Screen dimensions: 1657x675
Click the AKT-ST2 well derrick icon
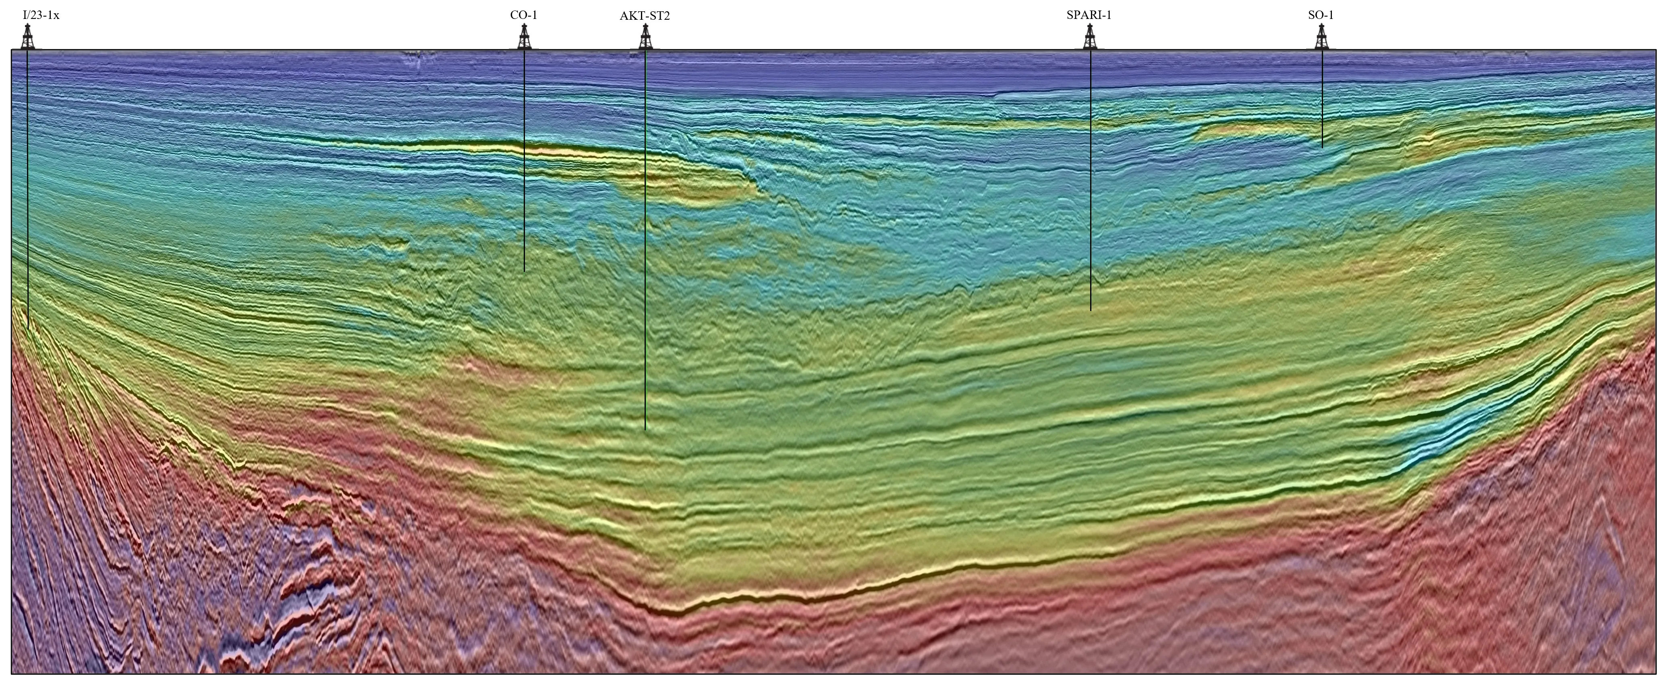point(645,36)
